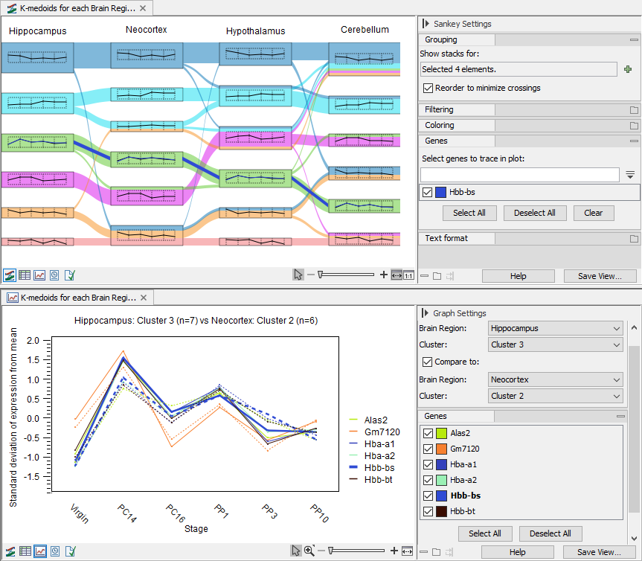642x561 pixels.
Task: Uncheck the Hbb-bs gene trace checkbox
Action: [427, 192]
